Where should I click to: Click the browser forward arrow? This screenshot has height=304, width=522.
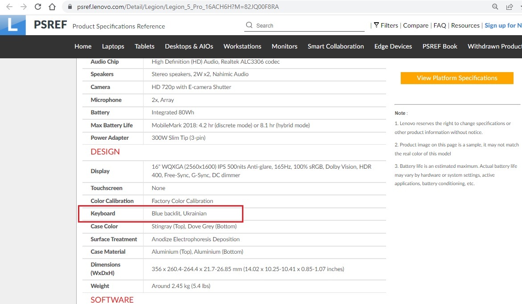click(23, 7)
